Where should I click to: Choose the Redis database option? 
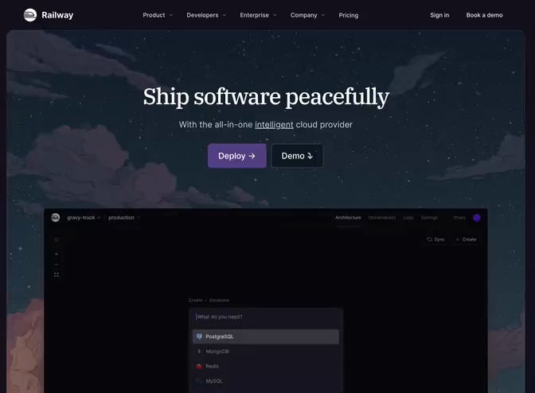(x=266, y=366)
